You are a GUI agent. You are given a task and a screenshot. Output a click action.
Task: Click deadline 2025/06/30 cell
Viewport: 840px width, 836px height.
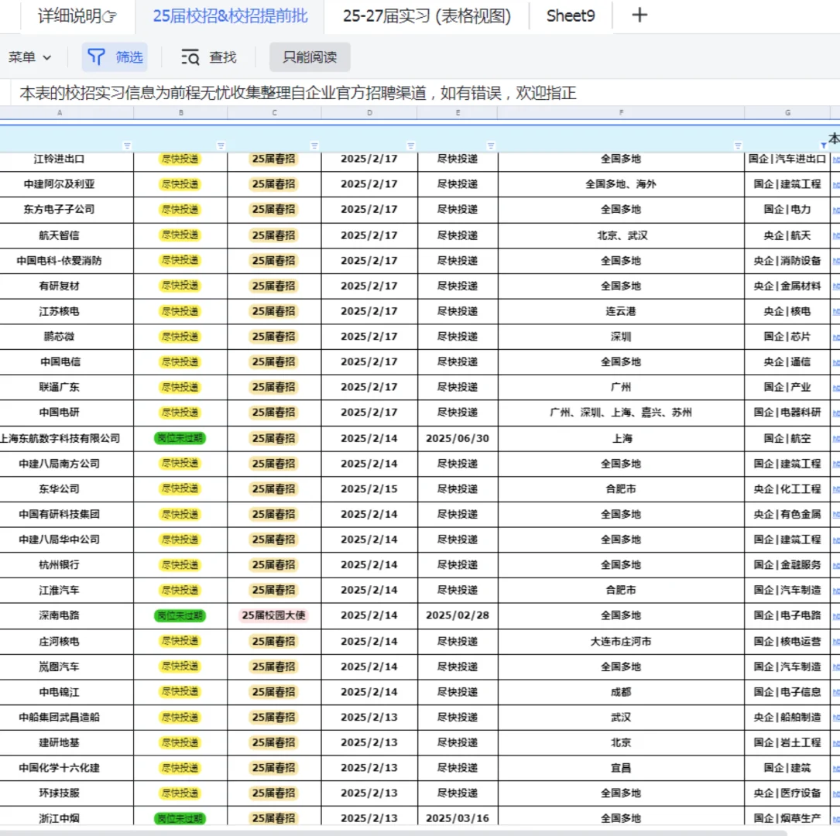[458, 438]
